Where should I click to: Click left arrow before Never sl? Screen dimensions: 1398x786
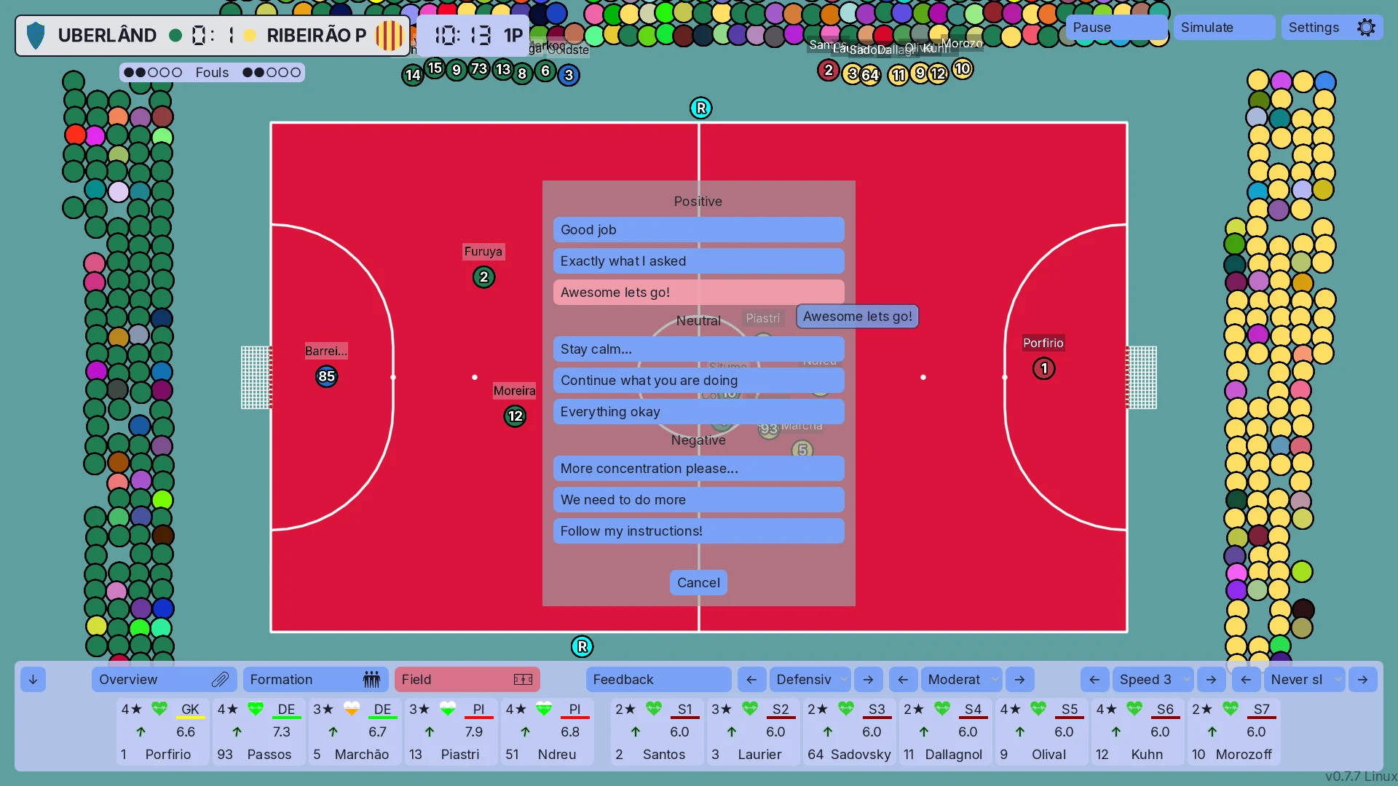pyautogui.click(x=1246, y=680)
